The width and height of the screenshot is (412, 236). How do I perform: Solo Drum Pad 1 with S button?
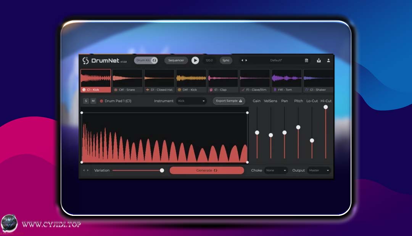[x=86, y=101]
